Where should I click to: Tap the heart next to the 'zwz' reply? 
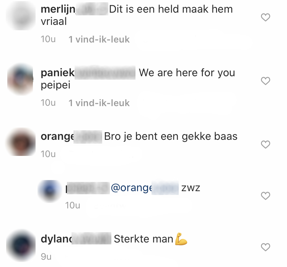pos(266,196)
